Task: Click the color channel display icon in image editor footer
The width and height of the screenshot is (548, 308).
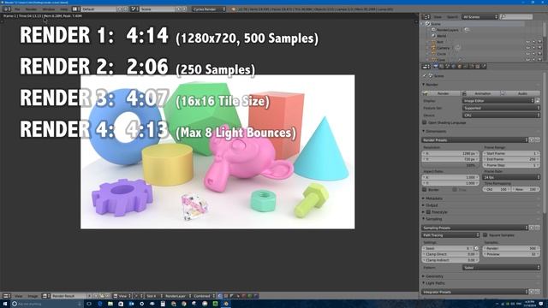Action: (x=220, y=296)
